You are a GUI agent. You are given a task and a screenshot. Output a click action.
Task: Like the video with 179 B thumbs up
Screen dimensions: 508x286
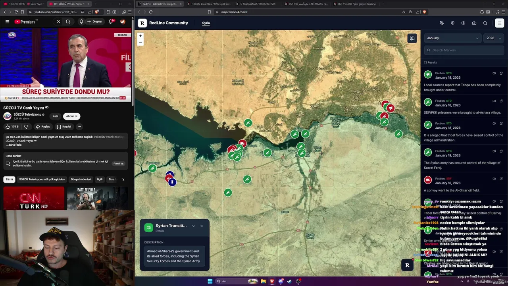pos(12,127)
